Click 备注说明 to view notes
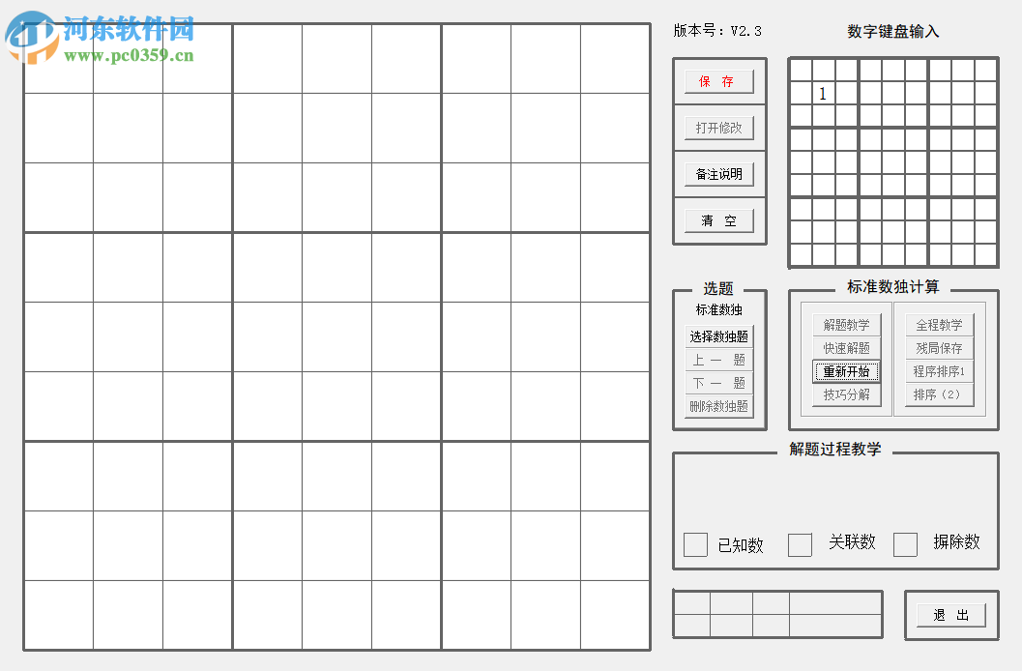This screenshot has height=671, width=1022. coord(718,174)
